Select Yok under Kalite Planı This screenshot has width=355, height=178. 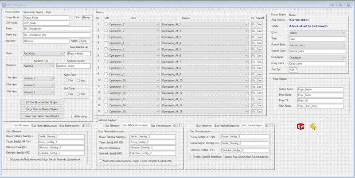[x=78, y=80]
